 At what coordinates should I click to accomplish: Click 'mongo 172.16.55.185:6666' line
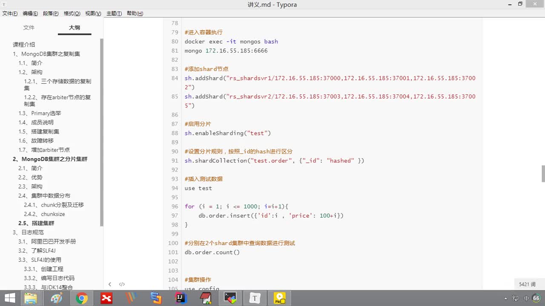(x=226, y=51)
